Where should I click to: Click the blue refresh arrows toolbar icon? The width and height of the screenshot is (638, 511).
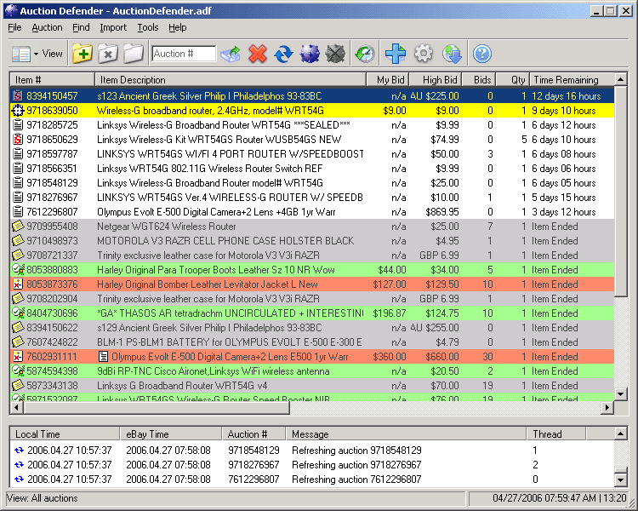283,54
